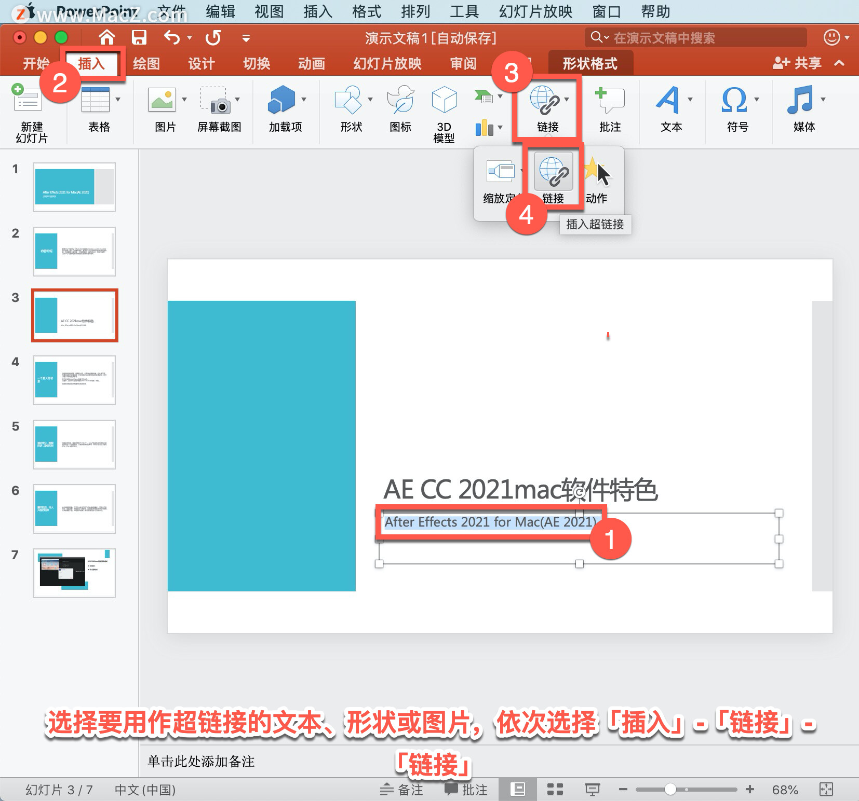Screen dimensions: 859x801
Task: Insert a 3D 模型 model
Action: point(444,100)
